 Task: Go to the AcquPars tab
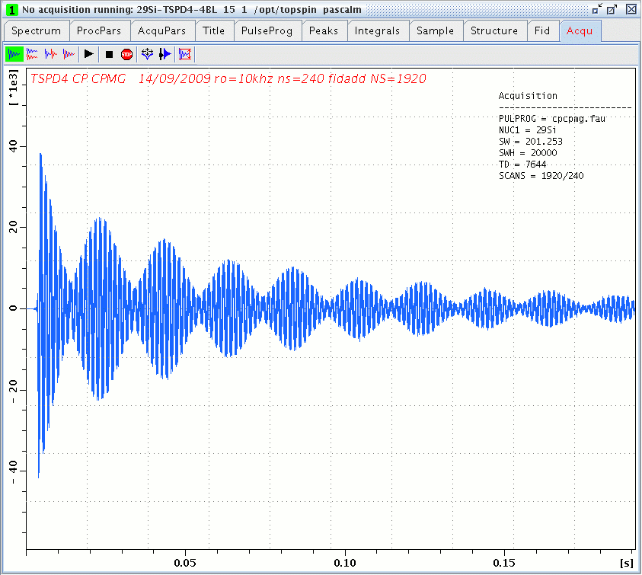(x=163, y=31)
